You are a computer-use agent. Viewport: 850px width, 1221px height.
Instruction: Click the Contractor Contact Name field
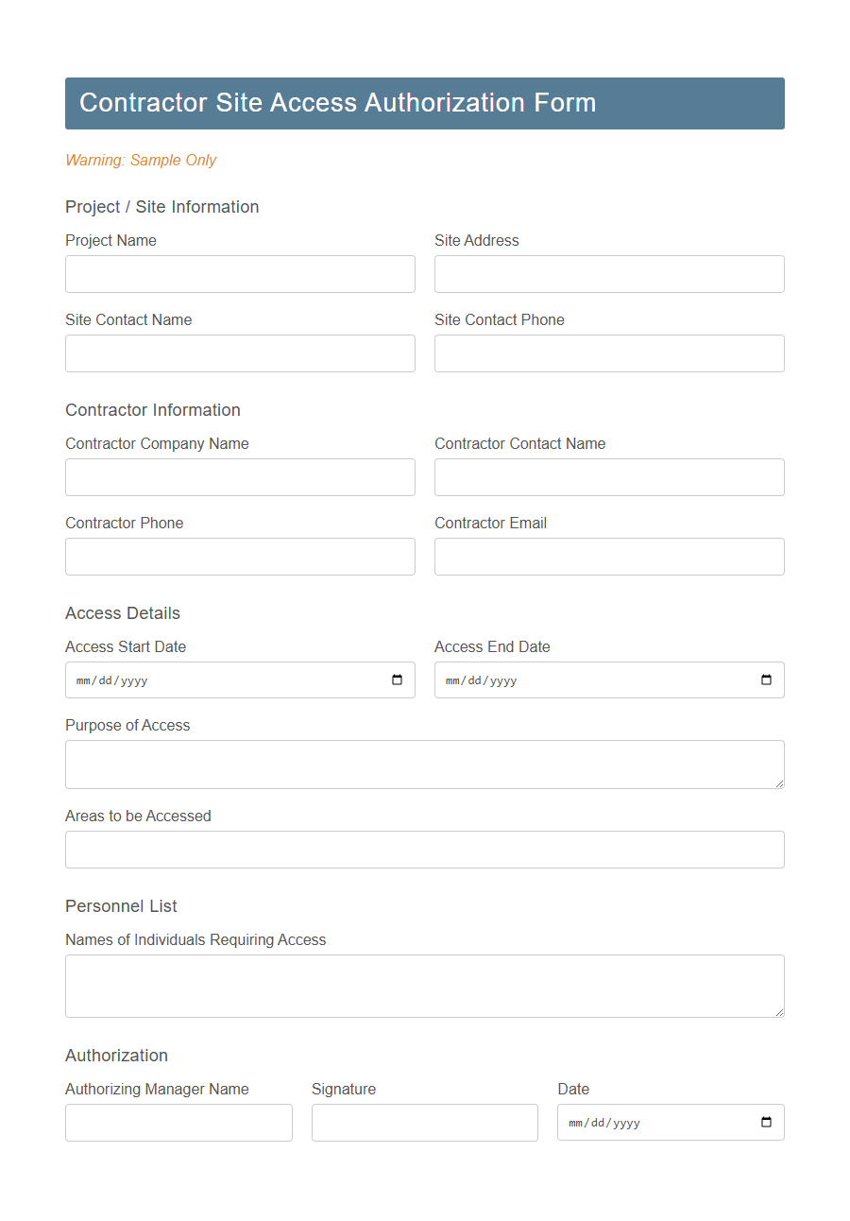(x=609, y=477)
